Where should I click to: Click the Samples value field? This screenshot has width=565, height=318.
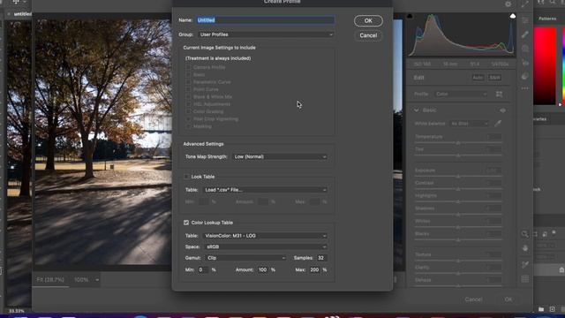point(321,258)
